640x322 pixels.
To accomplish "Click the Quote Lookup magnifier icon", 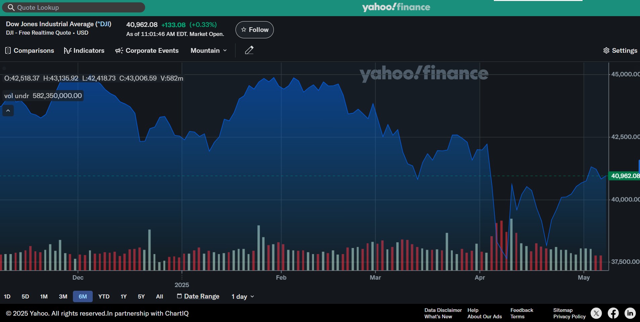I will tap(11, 7).
